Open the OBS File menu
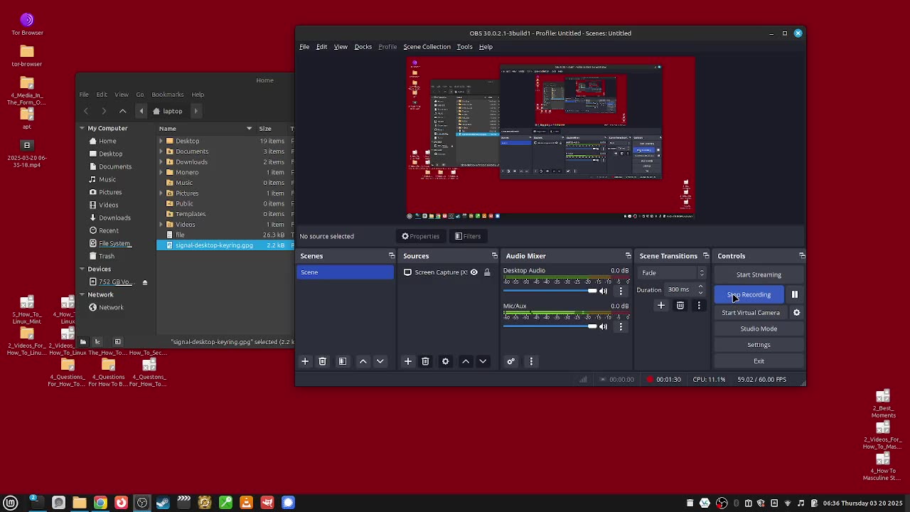The image size is (910, 512). tap(304, 47)
